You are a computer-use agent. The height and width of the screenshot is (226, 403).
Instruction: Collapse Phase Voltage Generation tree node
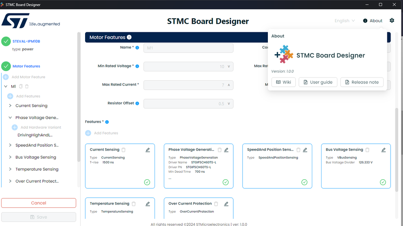10,117
